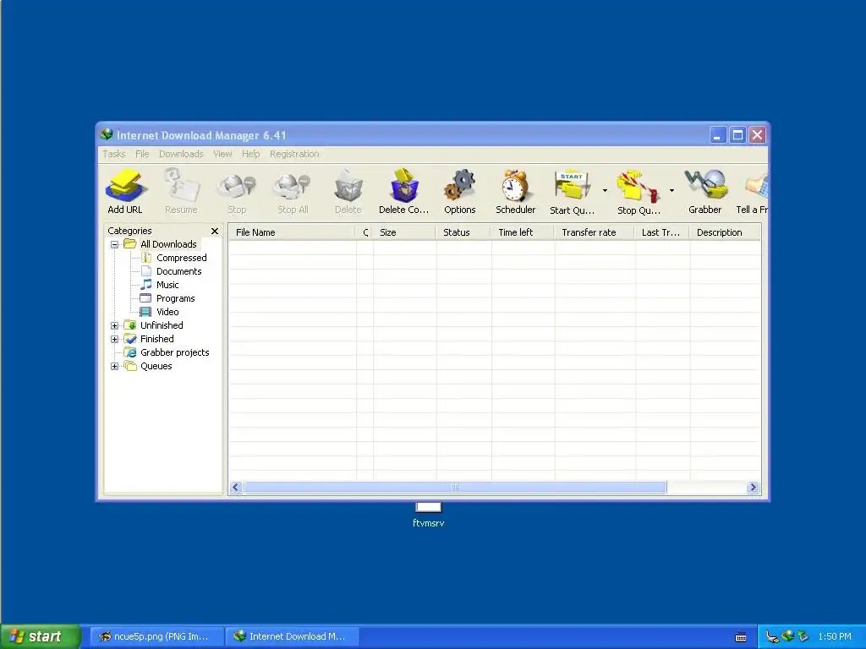The height and width of the screenshot is (649, 866).
Task: Click the horizontal scrollbar right arrow
Action: (x=752, y=488)
